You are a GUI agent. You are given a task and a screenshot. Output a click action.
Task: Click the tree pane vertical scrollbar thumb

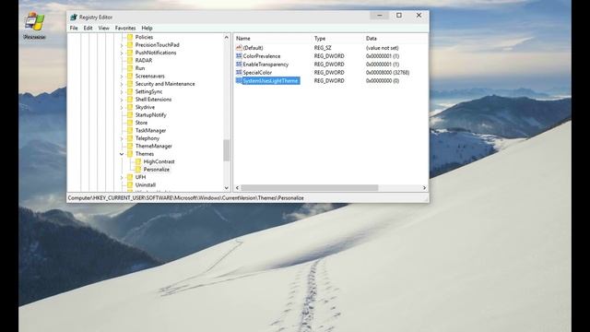pos(227,150)
